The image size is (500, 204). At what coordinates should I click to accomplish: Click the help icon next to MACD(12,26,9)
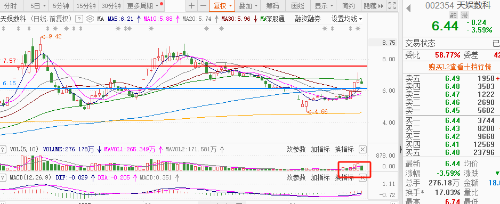[x=3, y=177]
